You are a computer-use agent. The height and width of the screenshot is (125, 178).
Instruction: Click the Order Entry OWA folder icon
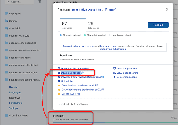tap(6, 115)
